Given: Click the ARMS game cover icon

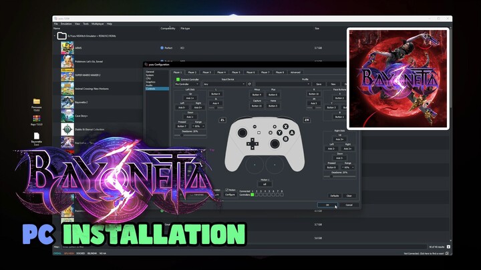Looking at the screenshot, I should 67,48.
